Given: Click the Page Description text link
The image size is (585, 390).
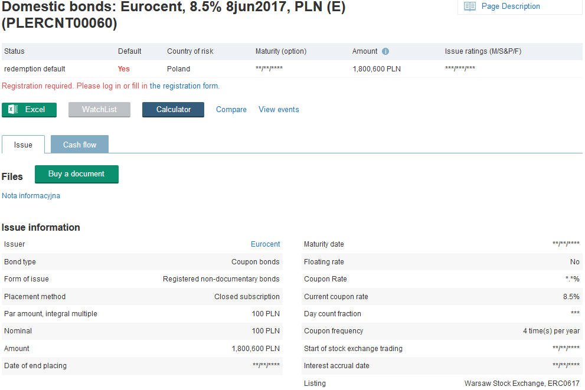Looking at the screenshot, I should click(511, 6).
